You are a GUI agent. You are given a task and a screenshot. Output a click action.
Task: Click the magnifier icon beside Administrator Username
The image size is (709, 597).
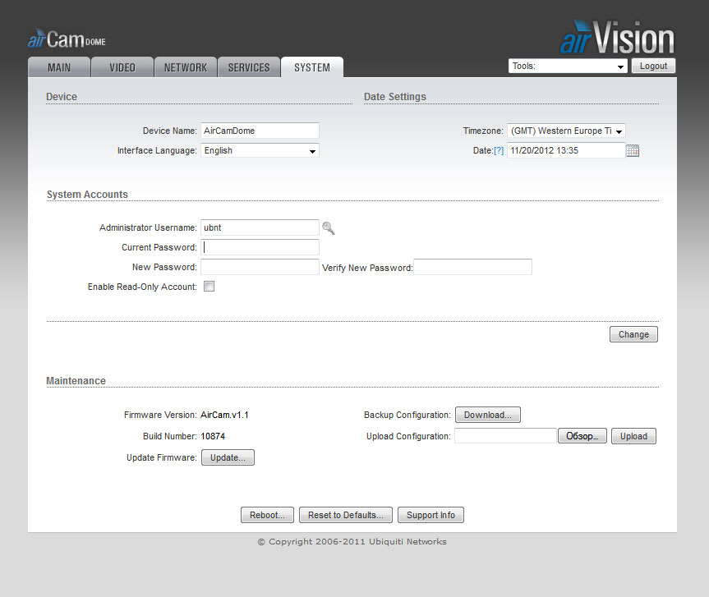[329, 227]
